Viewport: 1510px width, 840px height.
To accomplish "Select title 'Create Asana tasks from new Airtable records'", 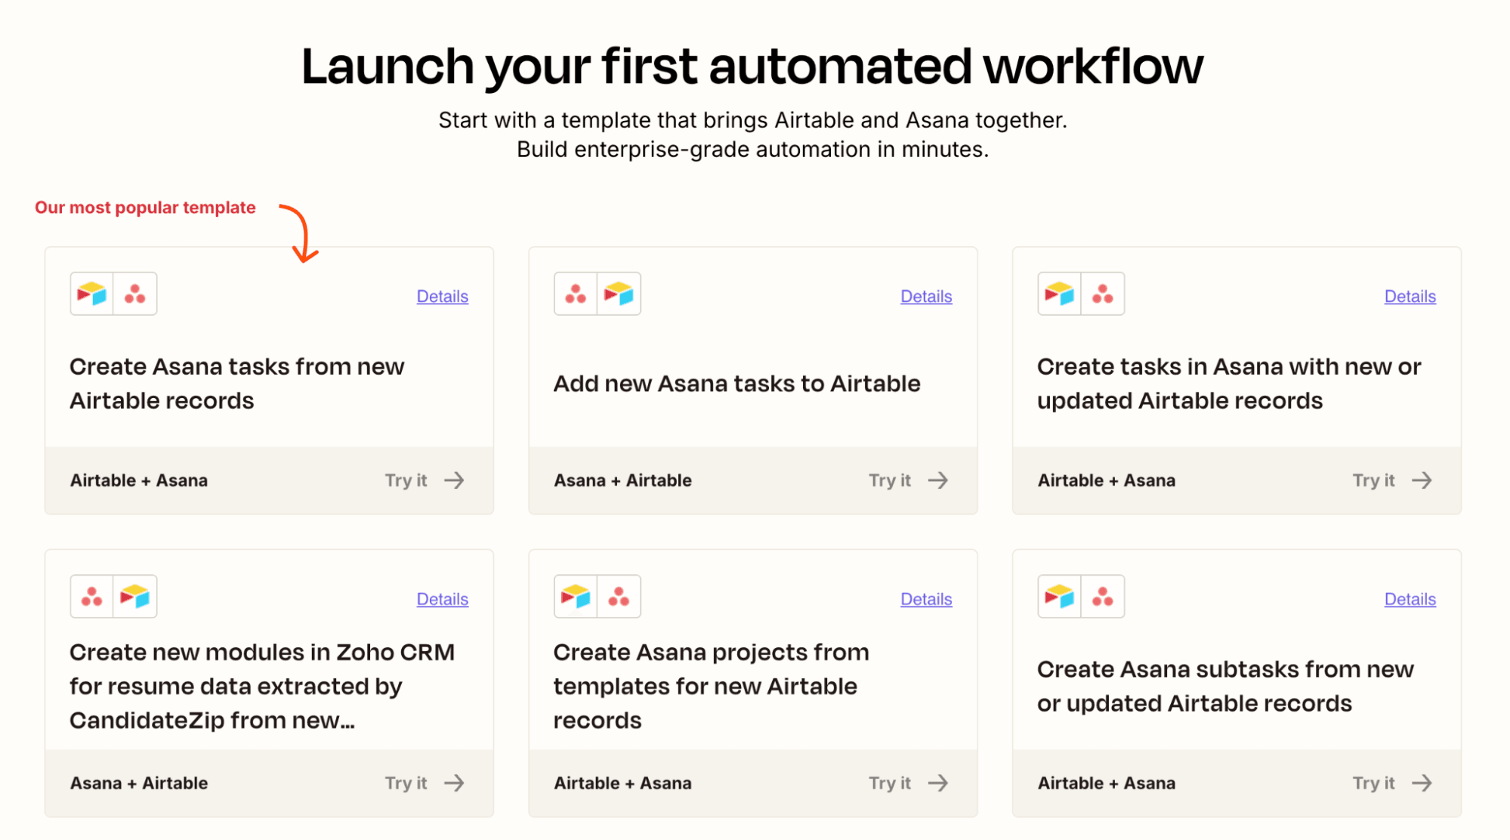I will [237, 384].
